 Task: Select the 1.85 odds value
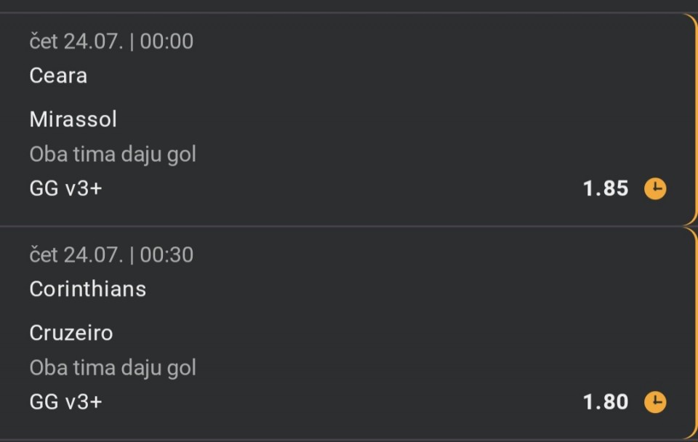click(x=606, y=188)
